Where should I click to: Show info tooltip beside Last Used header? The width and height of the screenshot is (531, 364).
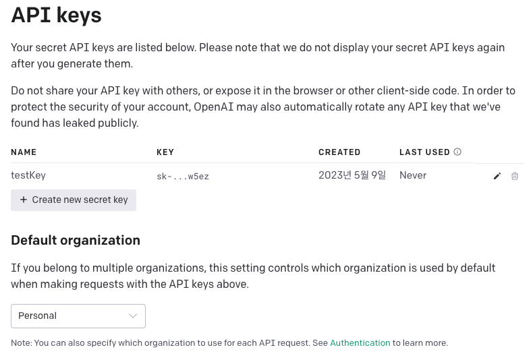click(x=457, y=152)
